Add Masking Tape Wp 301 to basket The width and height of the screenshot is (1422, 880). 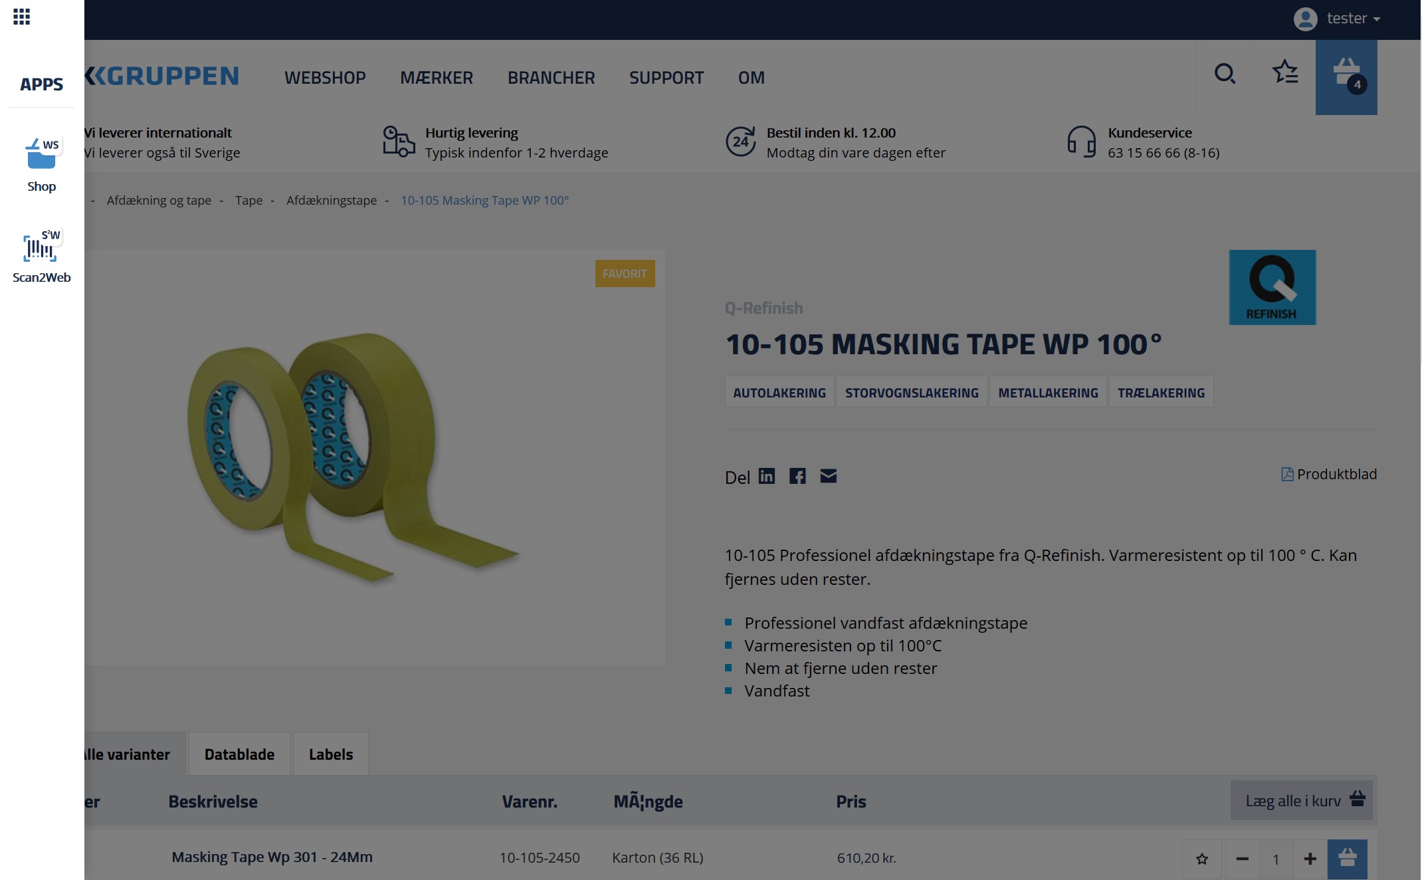1347,859
